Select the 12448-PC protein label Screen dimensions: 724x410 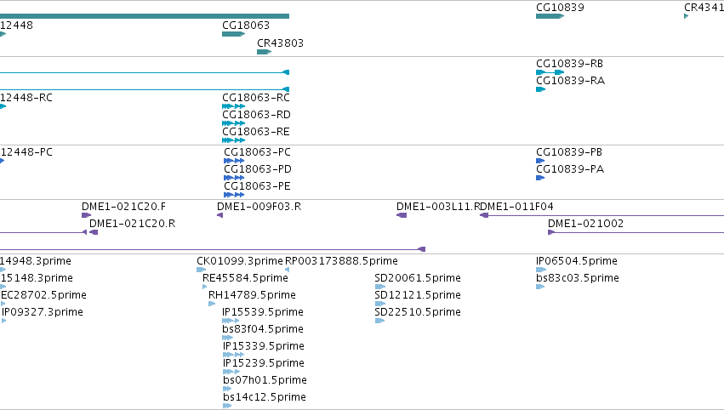[26, 152]
